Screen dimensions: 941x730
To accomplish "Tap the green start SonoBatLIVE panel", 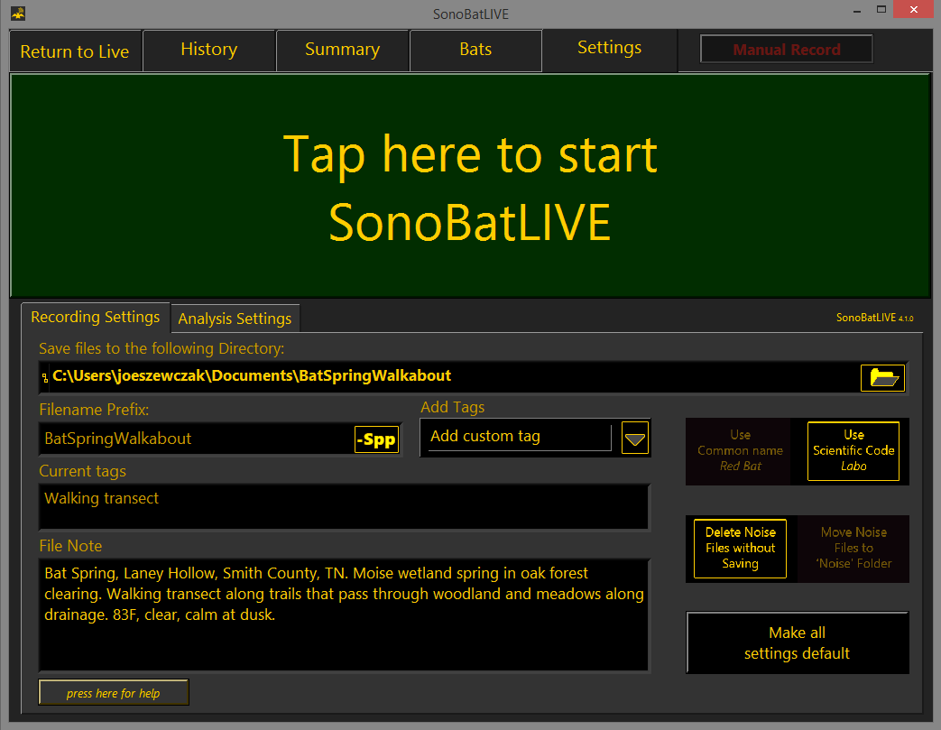I will coord(469,186).
